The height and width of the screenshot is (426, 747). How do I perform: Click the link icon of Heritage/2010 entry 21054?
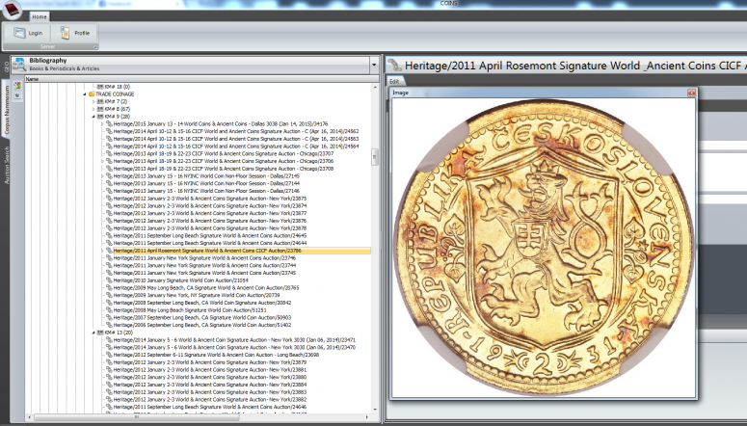point(109,280)
